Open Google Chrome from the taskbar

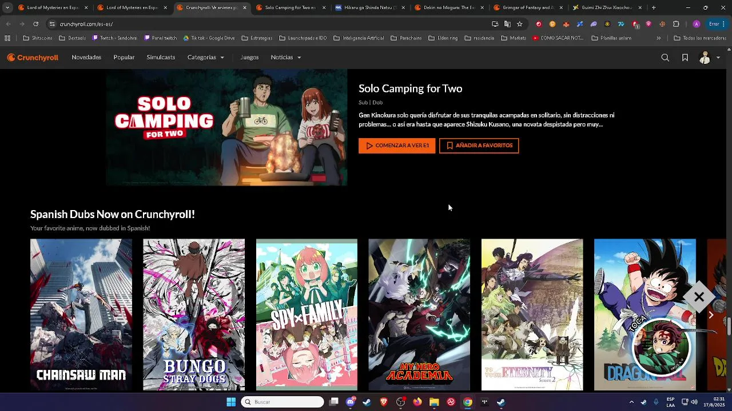(468, 402)
